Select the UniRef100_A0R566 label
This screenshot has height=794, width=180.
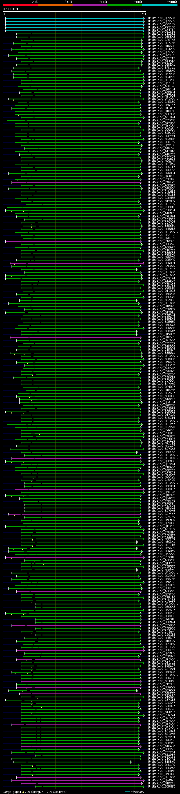click(x=161, y=328)
